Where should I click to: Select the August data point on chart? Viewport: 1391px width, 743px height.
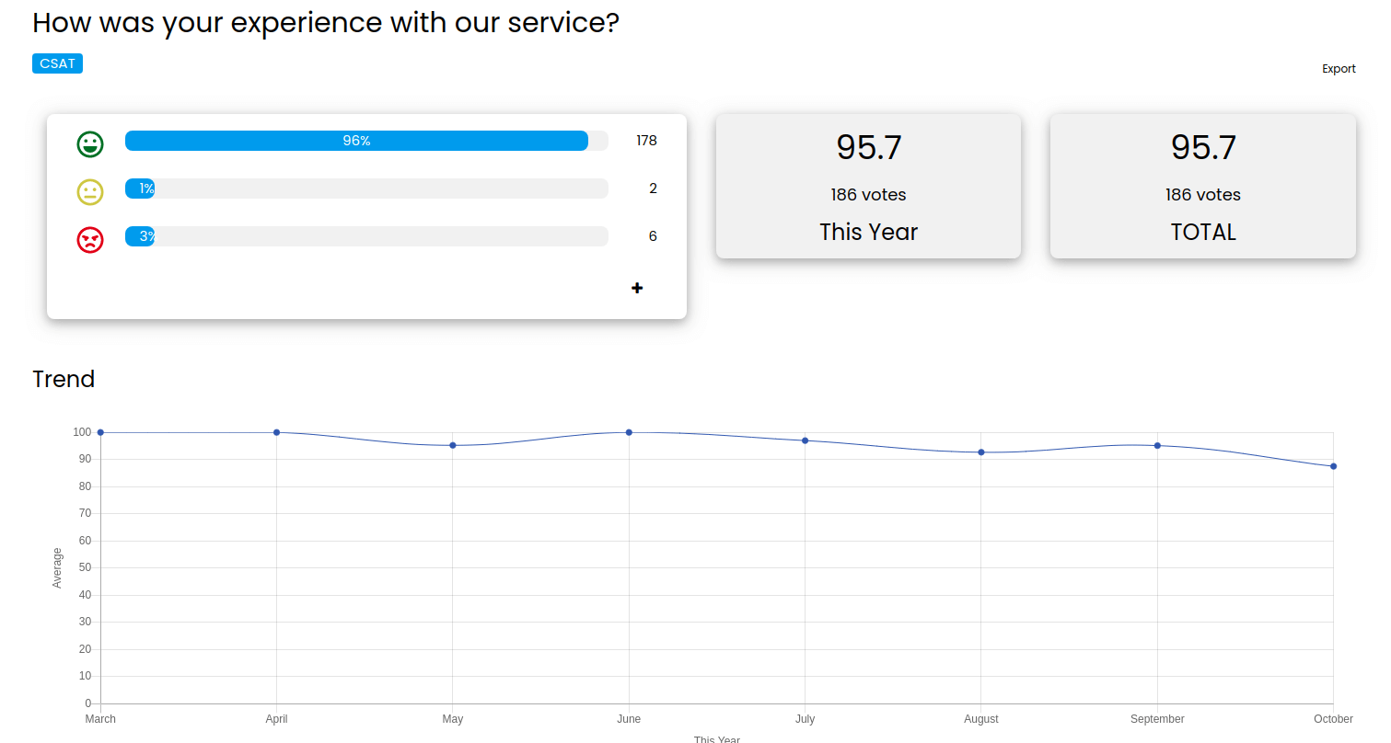981,452
